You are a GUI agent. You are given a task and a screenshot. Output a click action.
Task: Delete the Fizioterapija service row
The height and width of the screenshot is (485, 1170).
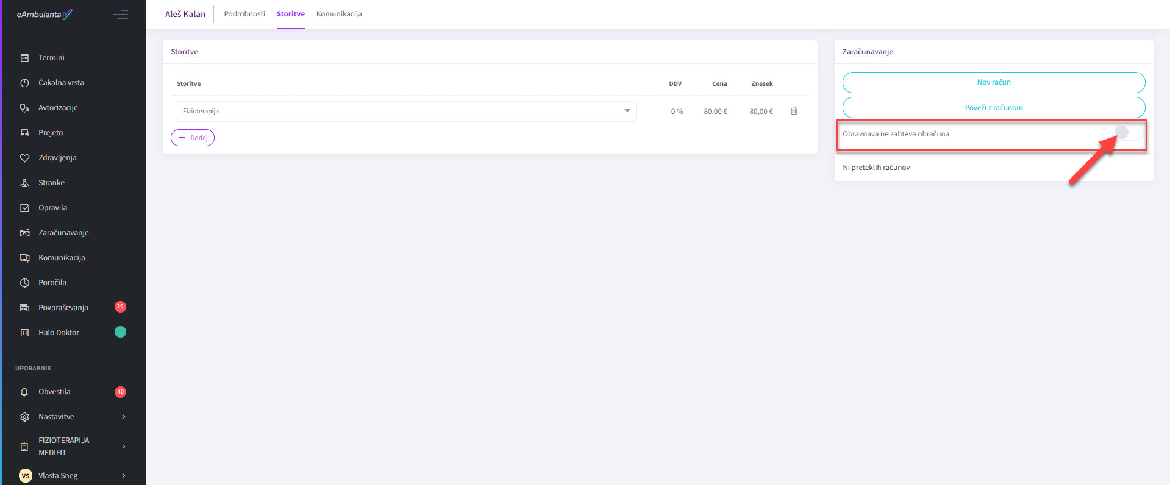click(x=794, y=111)
